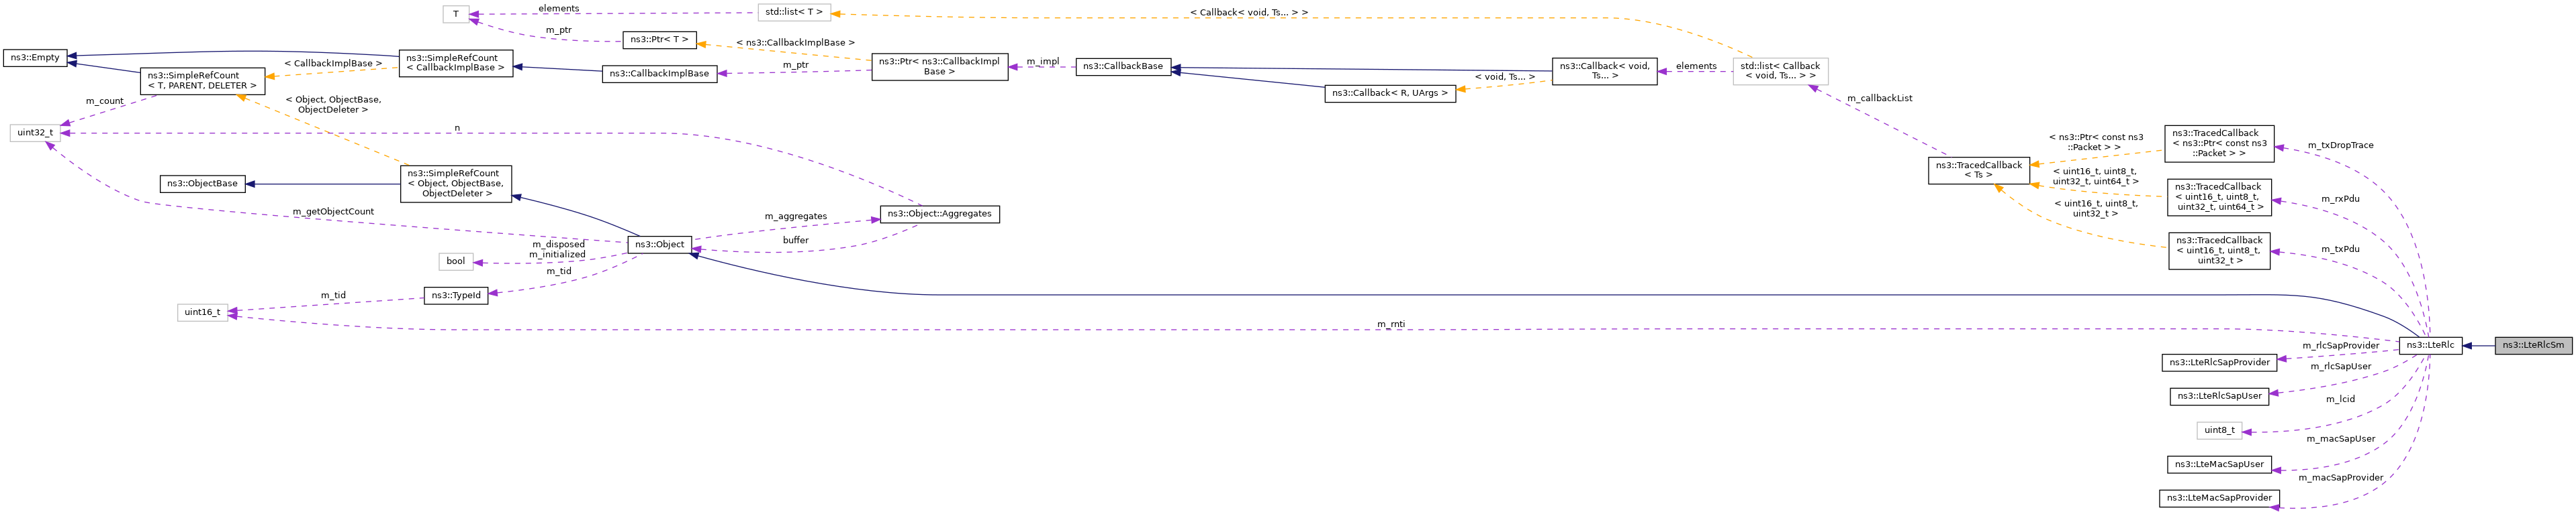Open TracedCallback with uint64_t parameter node

click(x=2219, y=198)
